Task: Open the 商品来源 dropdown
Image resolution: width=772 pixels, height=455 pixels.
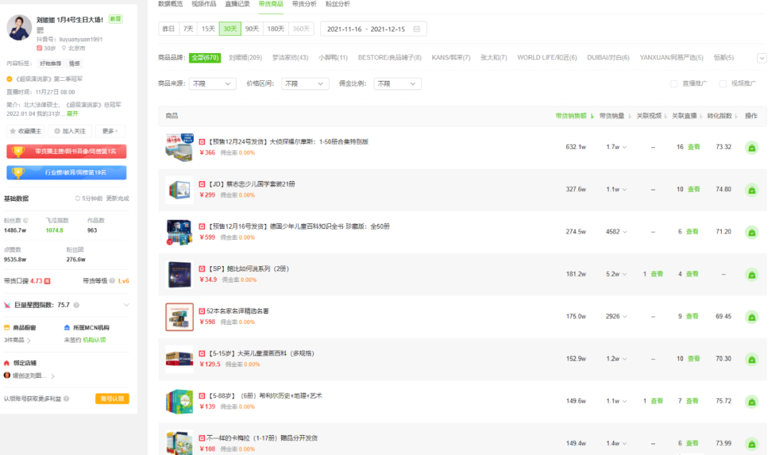Action: tap(212, 84)
